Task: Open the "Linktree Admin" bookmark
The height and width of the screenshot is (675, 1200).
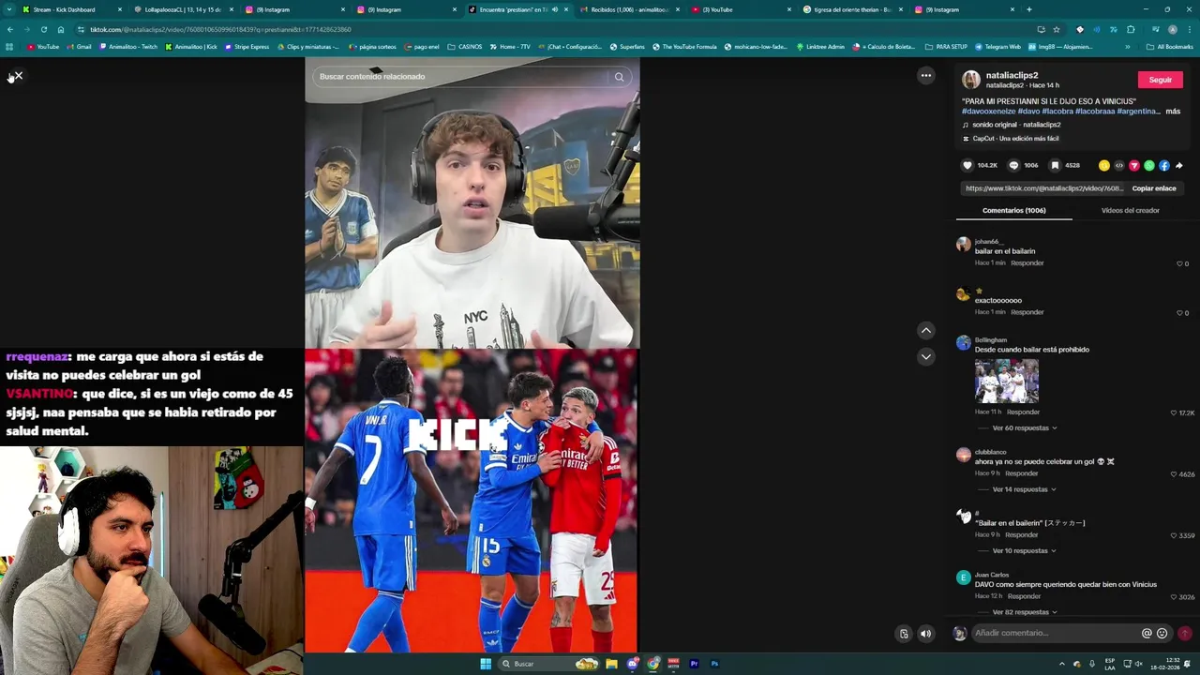Action: coord(820,47)
